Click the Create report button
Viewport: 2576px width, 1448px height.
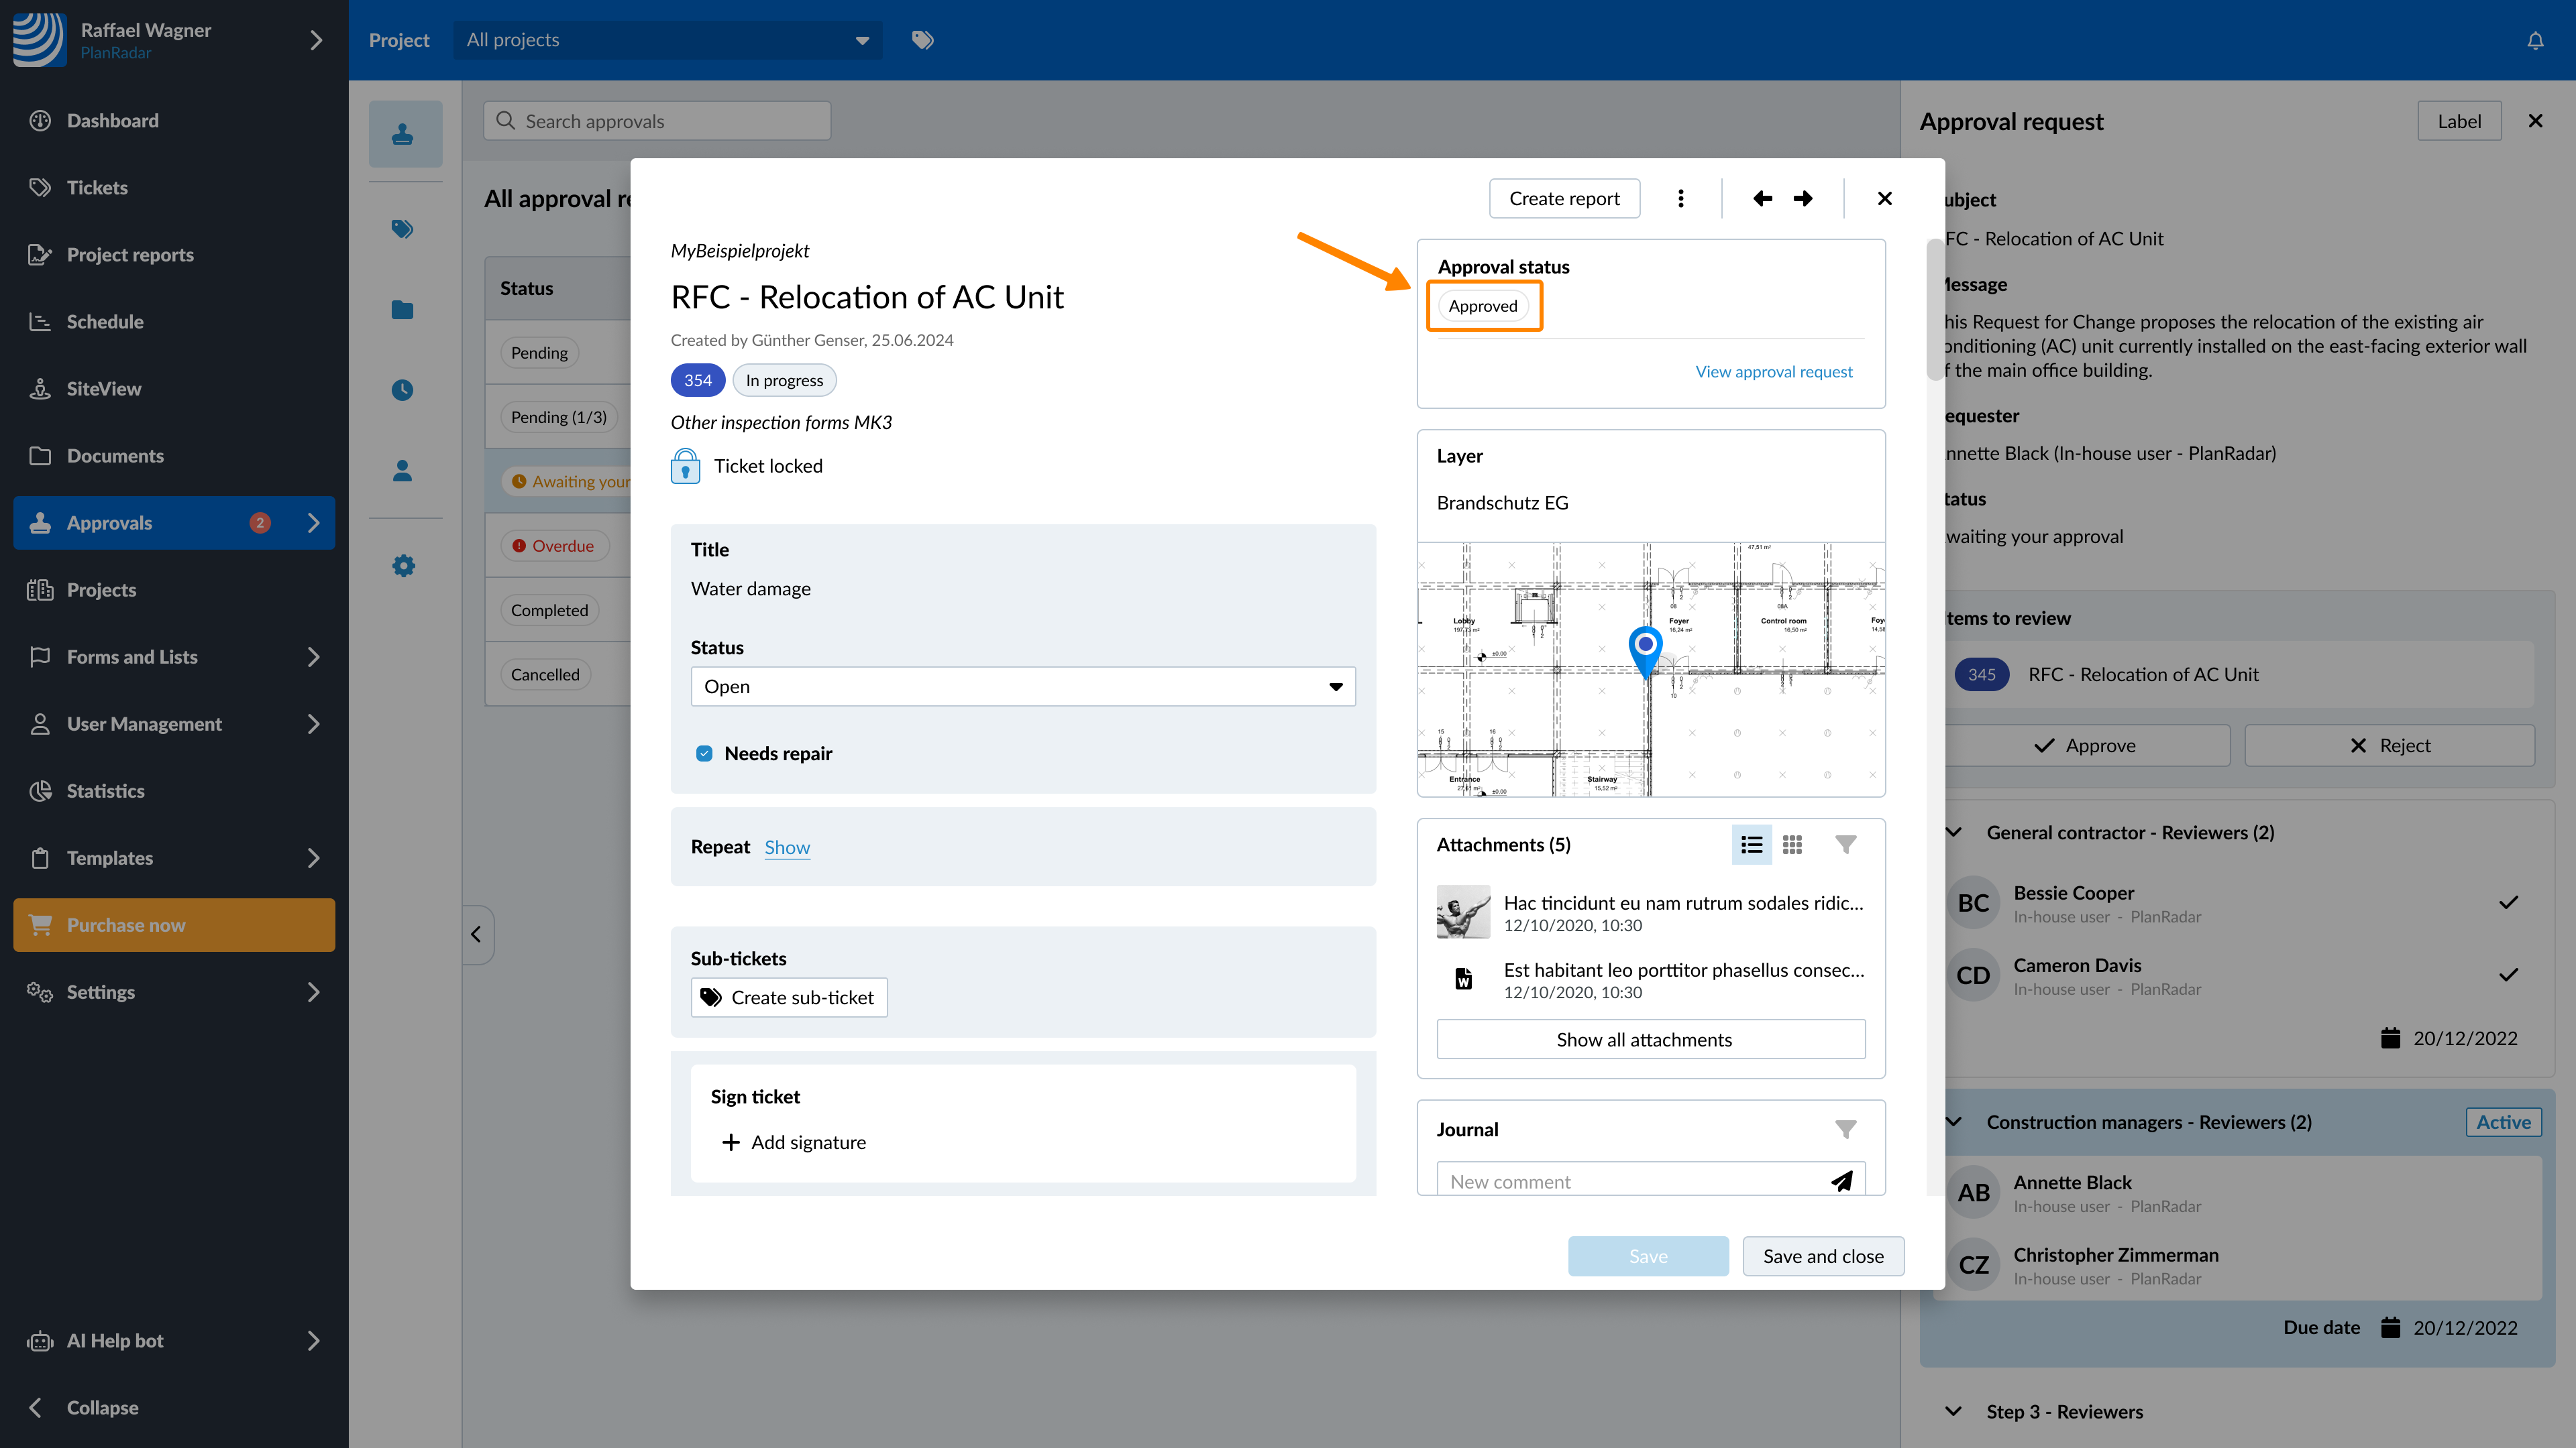(x=1563, y=198)
